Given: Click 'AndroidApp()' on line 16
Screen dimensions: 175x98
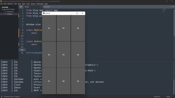Looking at the screenshot, I should pyautogui.click(x=34, y=53).
